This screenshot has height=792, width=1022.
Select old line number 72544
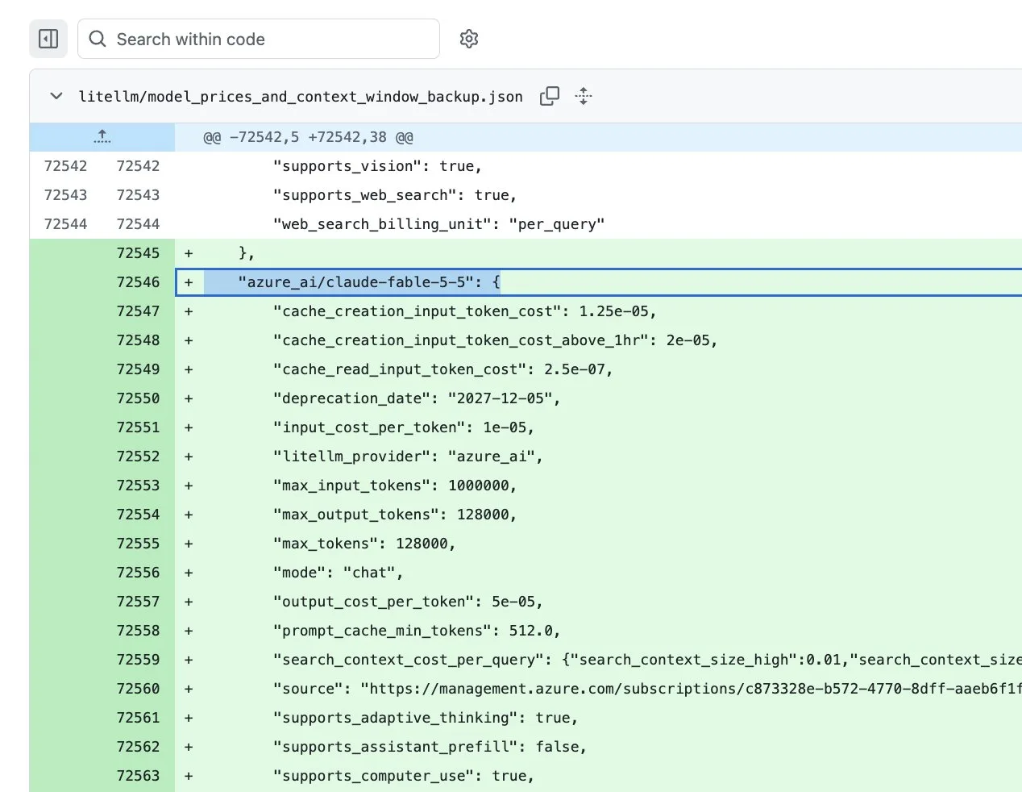click(65, 224)
